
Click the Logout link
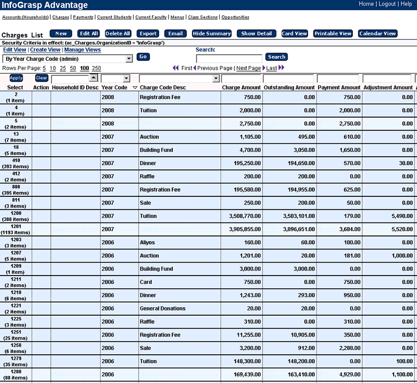[387, 4]
